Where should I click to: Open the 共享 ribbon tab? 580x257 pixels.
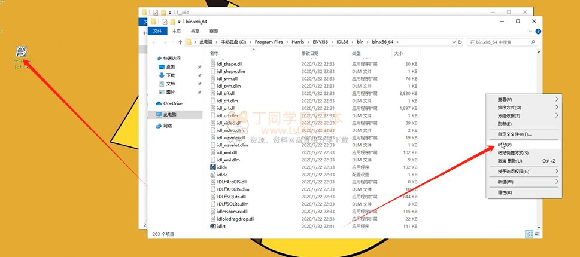coord(195,31)
